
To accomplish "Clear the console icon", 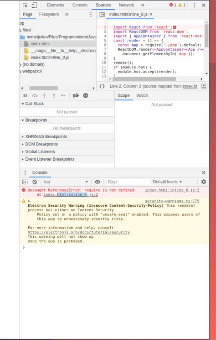I will [35, 182].
